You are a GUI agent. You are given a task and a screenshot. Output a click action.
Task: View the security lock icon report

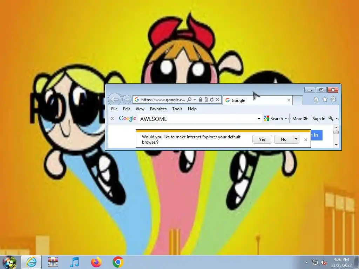pyautogui.click(x=200, y=99)
